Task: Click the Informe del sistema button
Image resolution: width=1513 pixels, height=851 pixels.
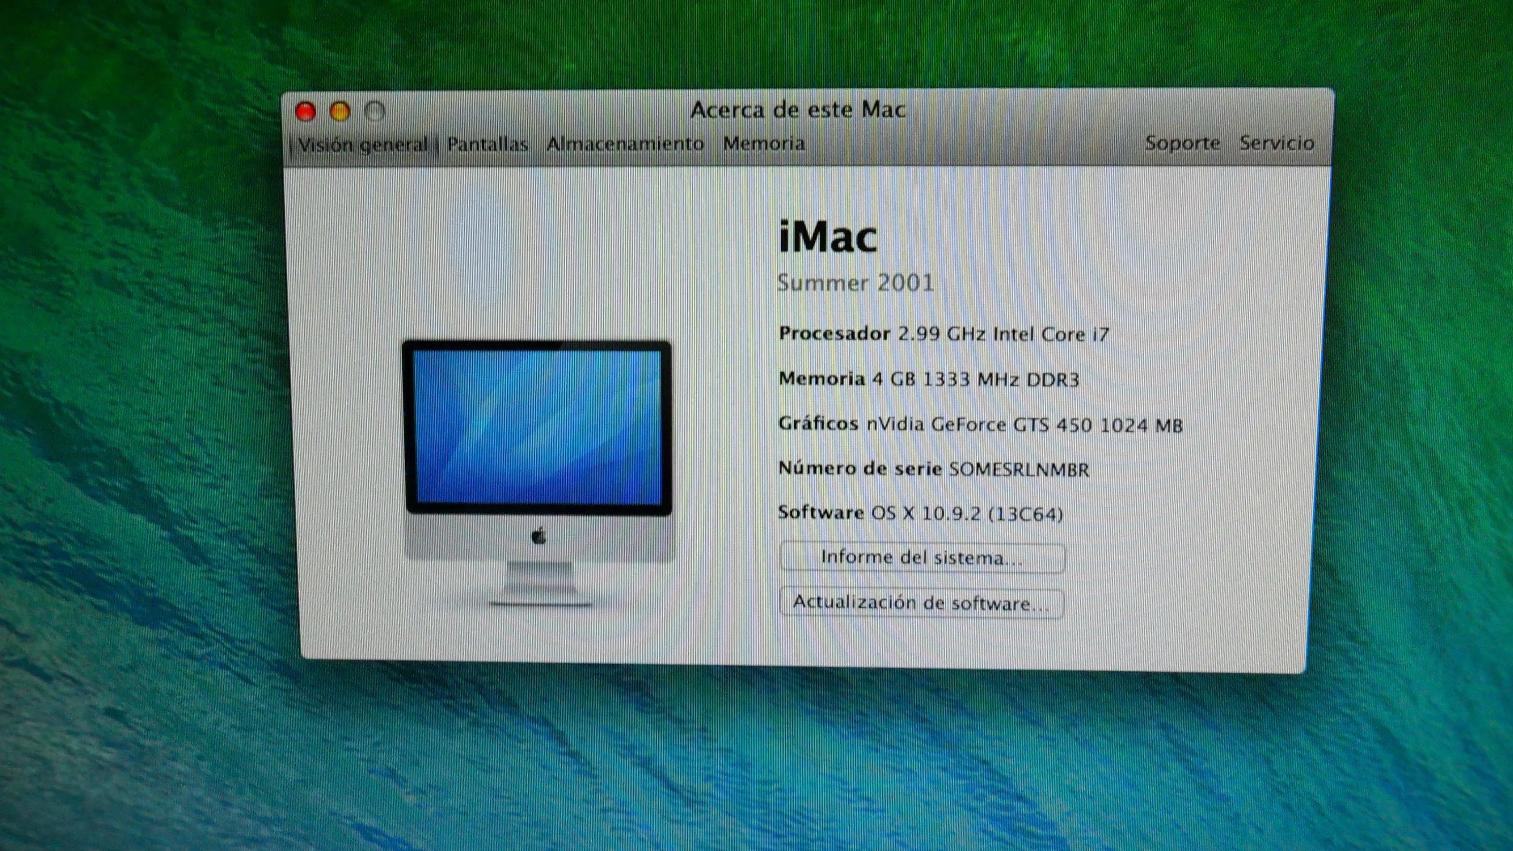Action: tap(922, 557)
